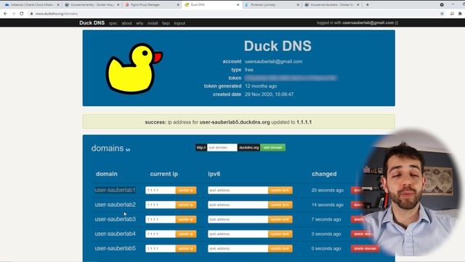Select the user-sauberlab2 domain name
This screenshot has height=262, width=465.
(x=115, y=205)
